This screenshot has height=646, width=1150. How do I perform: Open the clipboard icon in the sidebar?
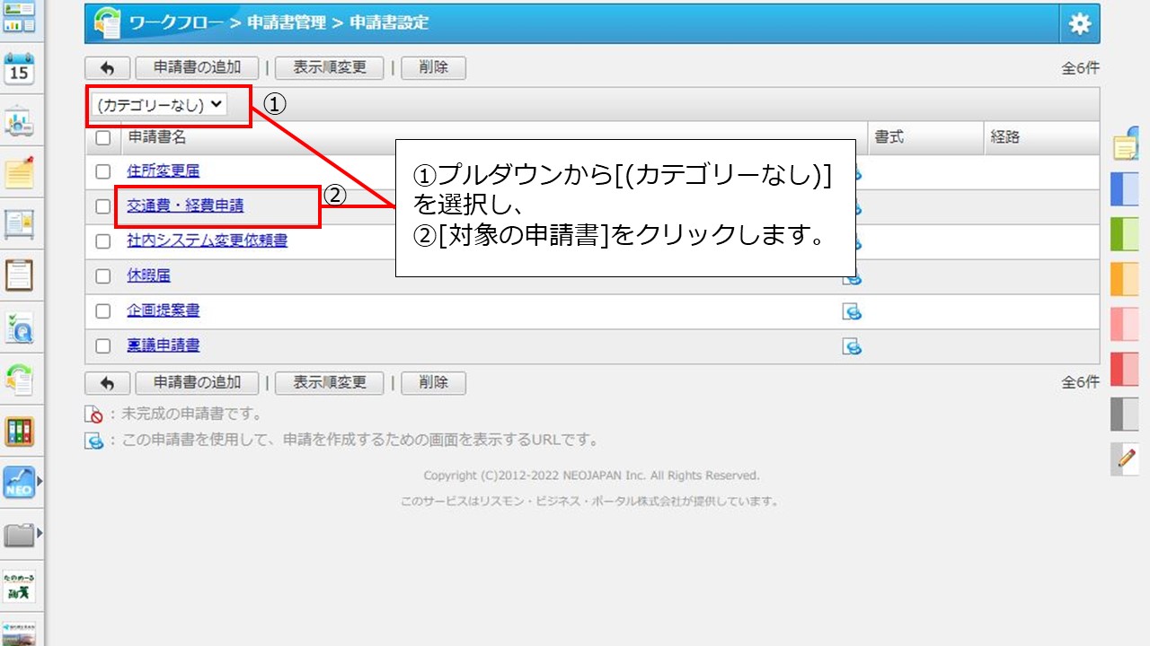pyautogui.click(x=20, y=275)
